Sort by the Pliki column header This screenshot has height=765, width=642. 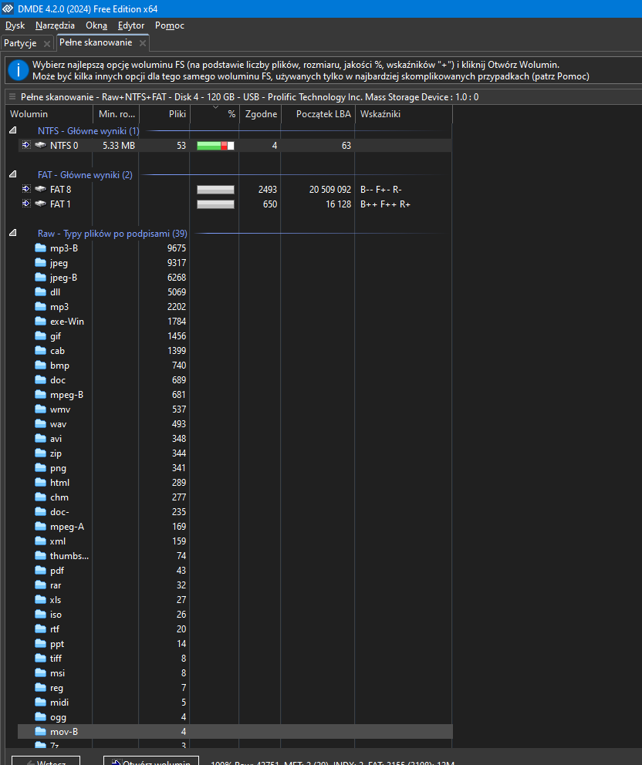pos(164,113)
